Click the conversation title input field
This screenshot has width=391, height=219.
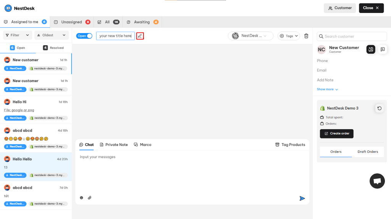[115, 36]
